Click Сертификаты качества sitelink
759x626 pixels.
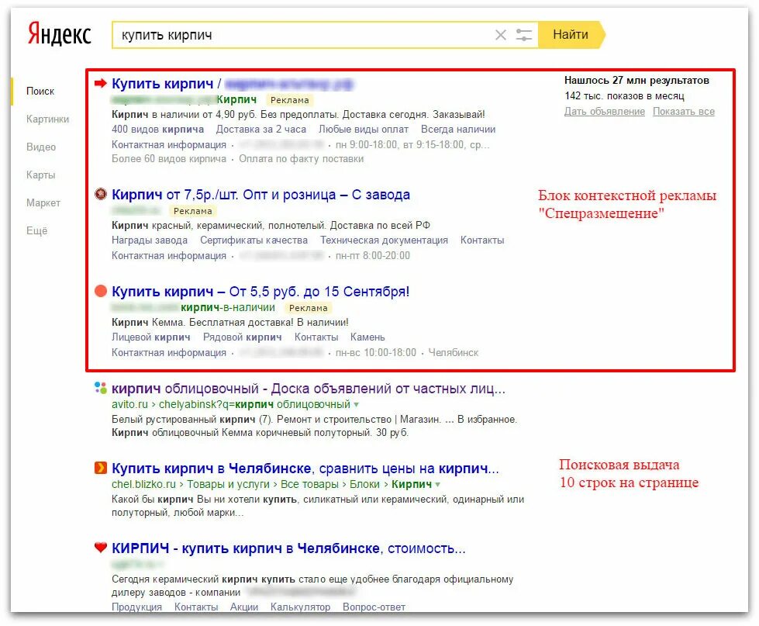[x=254, y=240]
